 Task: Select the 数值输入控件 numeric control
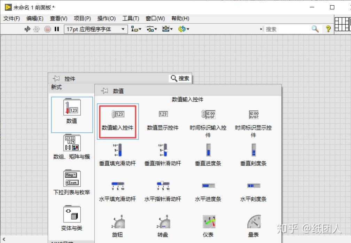coord(118,122)
